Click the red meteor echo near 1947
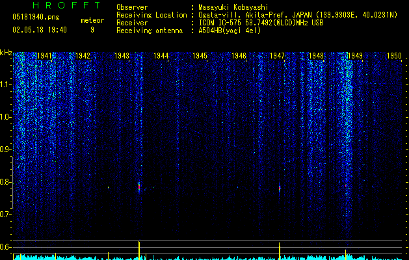 [280, 188]
